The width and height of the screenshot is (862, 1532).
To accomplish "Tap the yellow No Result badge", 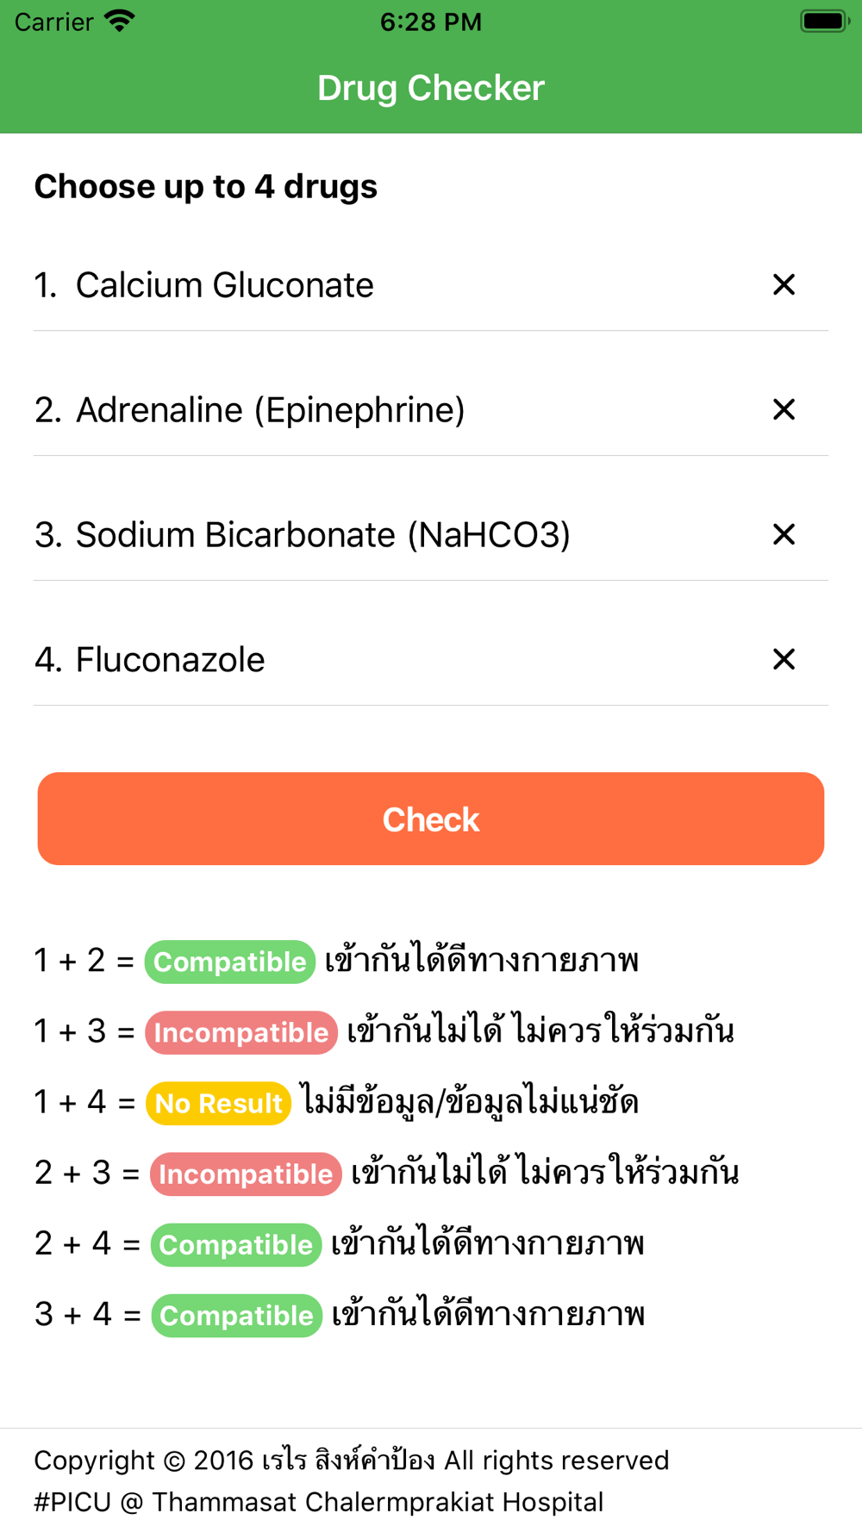I will (x=218, y=1103).
